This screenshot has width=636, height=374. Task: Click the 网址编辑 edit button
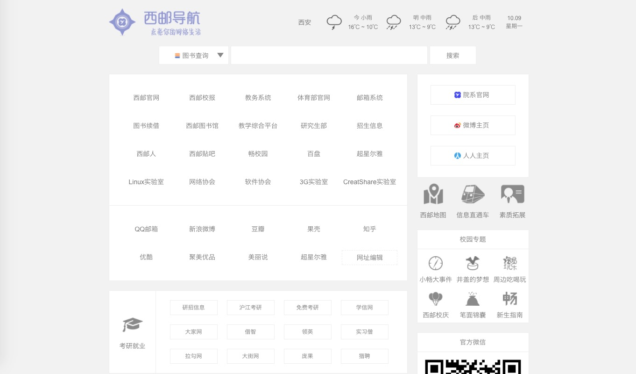coord(370,258)
